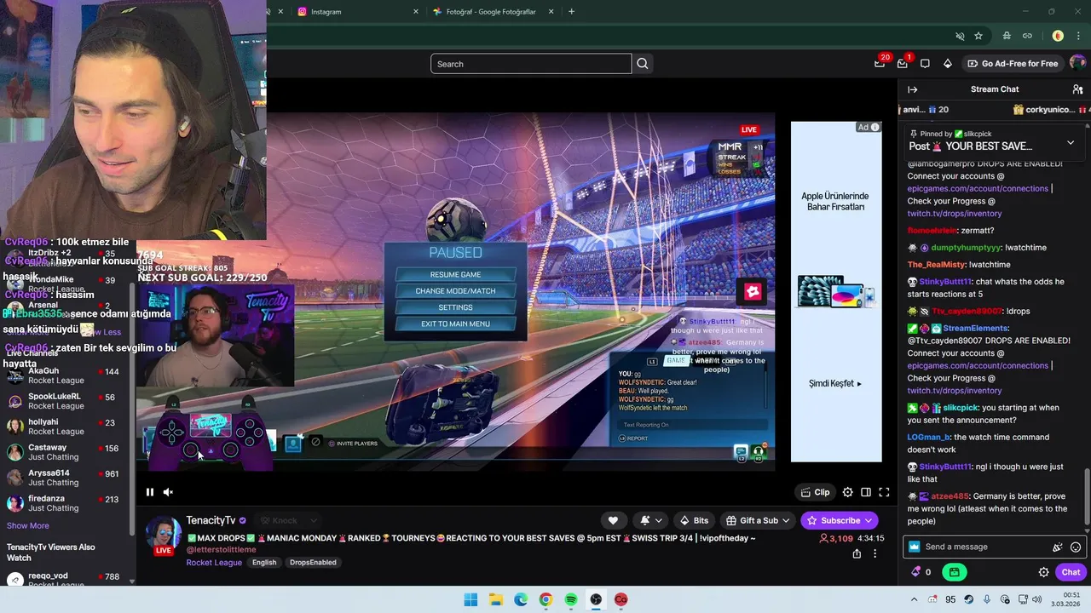The width and height of the screenshot is (1091, 613).
Task: Expand the pinned message chevron
Action: point(1071,142)
